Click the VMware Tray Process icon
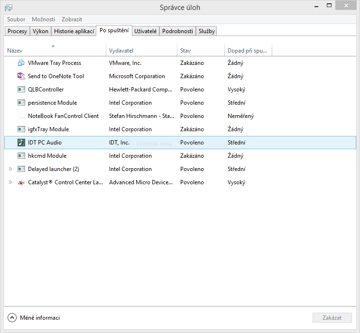Screen dimensions: 360x333 (x=21, y=63)
